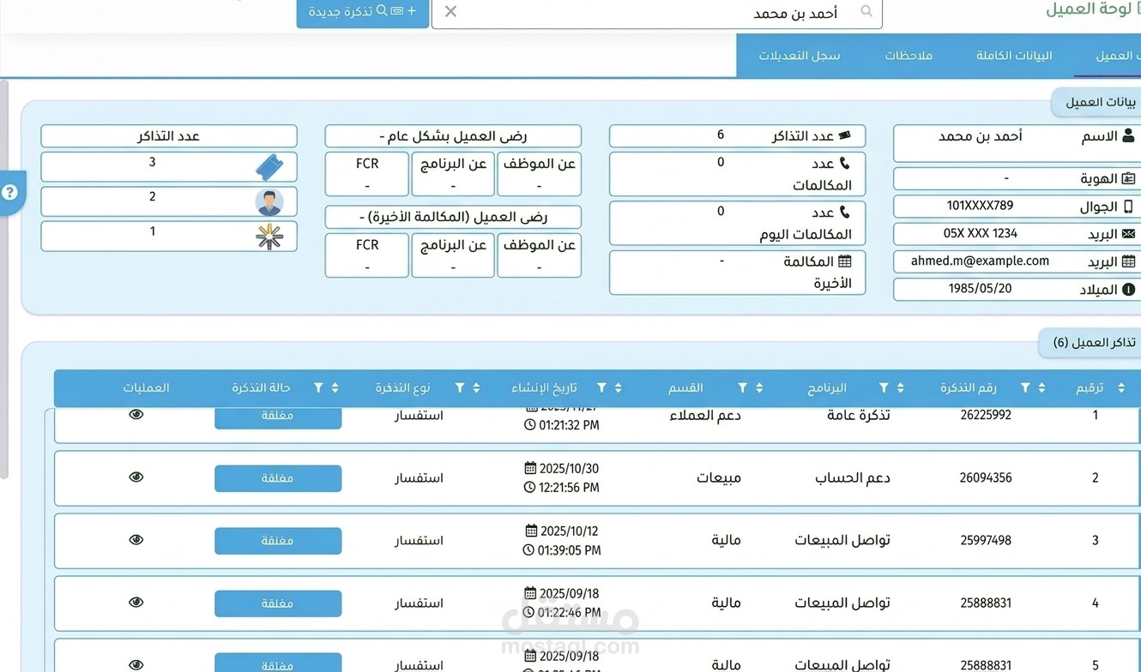View ticket 26225992 with eye icon
Image resolution: width=1141 pixels, height=672 pixels.
[x=136, y=415]
